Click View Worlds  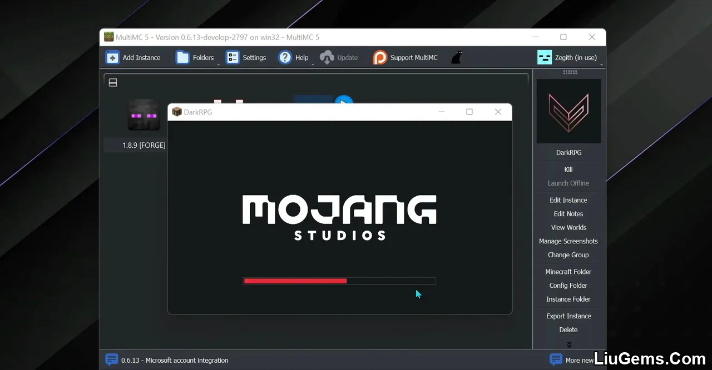click(568, 228)
